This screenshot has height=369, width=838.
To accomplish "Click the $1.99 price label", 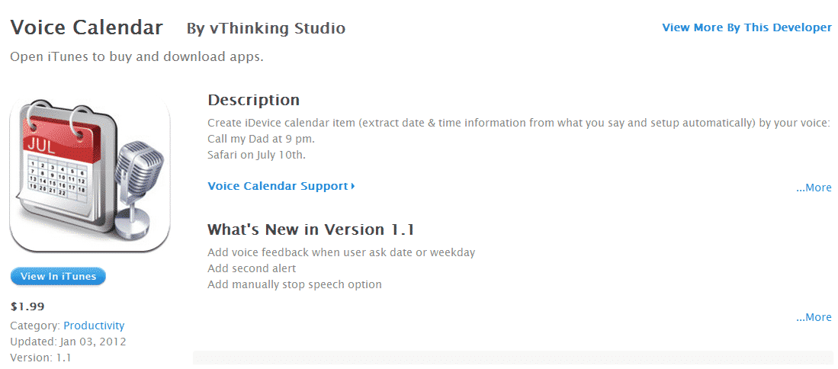I will pyautogui.click(x=27, y=307).
